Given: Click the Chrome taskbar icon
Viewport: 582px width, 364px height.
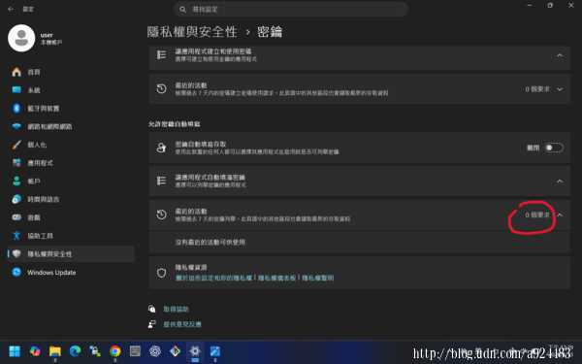Looking at the screenshot, I should (x=115, y=351).
